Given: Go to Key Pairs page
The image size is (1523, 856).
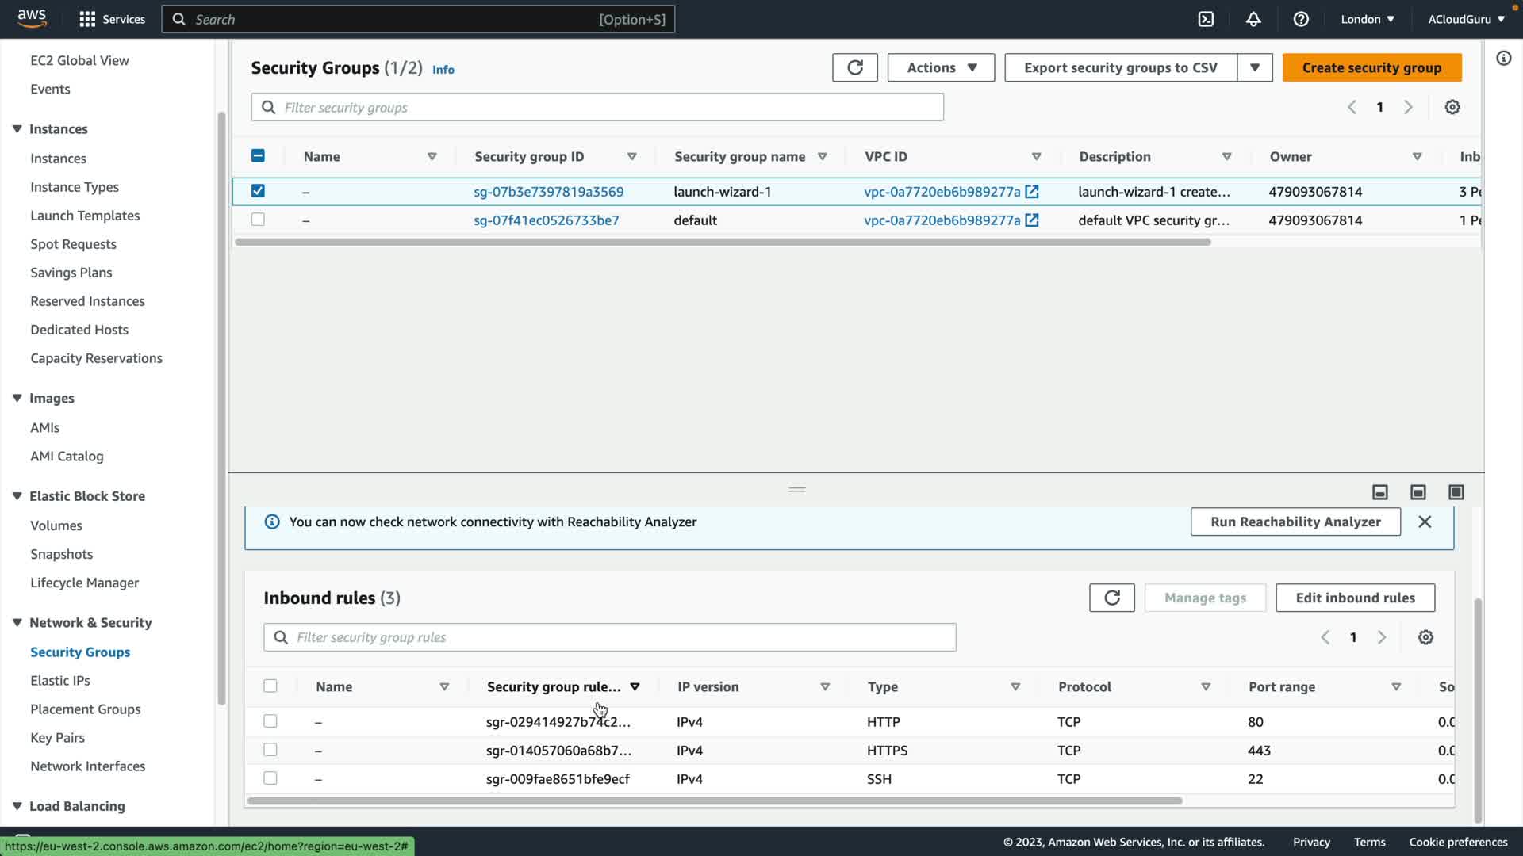Looking at the screenshot, I should (x=57, y=737).
